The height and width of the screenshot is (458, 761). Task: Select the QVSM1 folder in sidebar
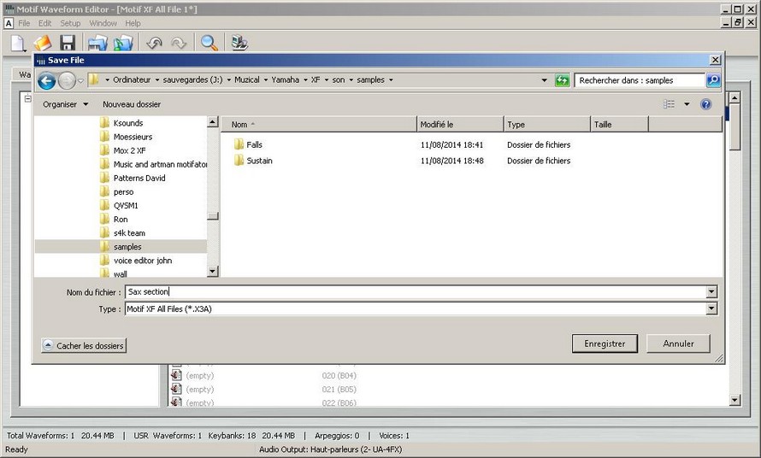pos(125,206)
